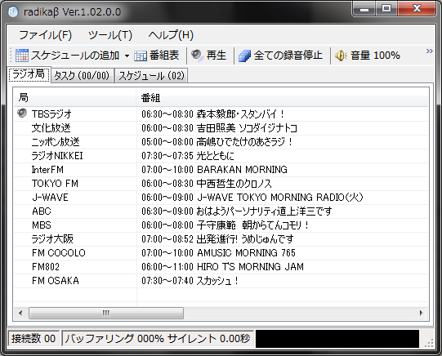Open the ヘルプ(H) menu
The height and width of the screenshot is (356, 442).
click(171, 35)
